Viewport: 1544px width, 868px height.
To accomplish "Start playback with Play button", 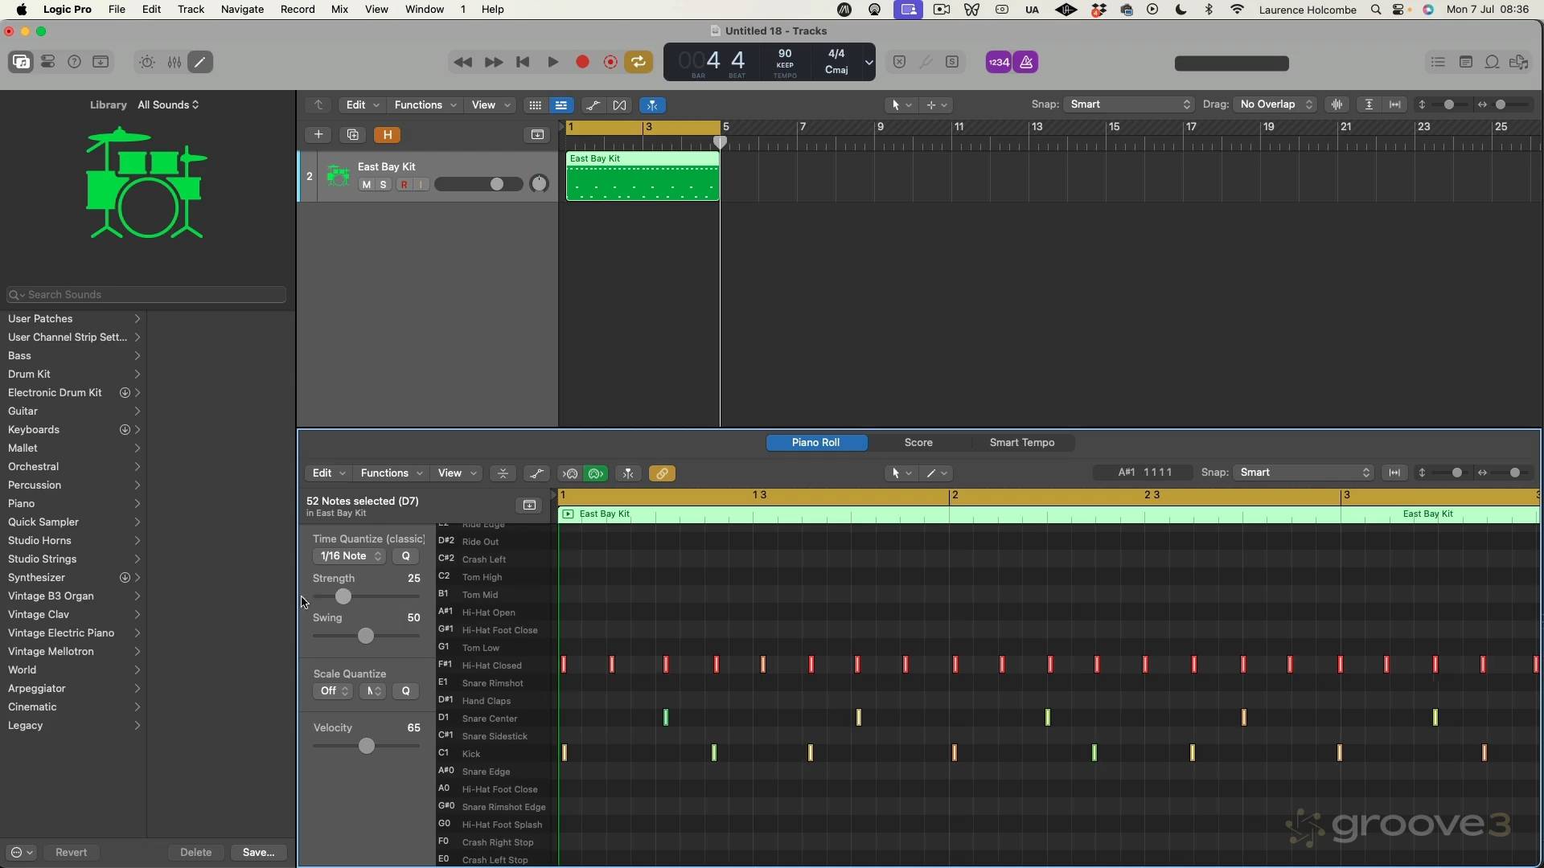I will pos(553,62).
